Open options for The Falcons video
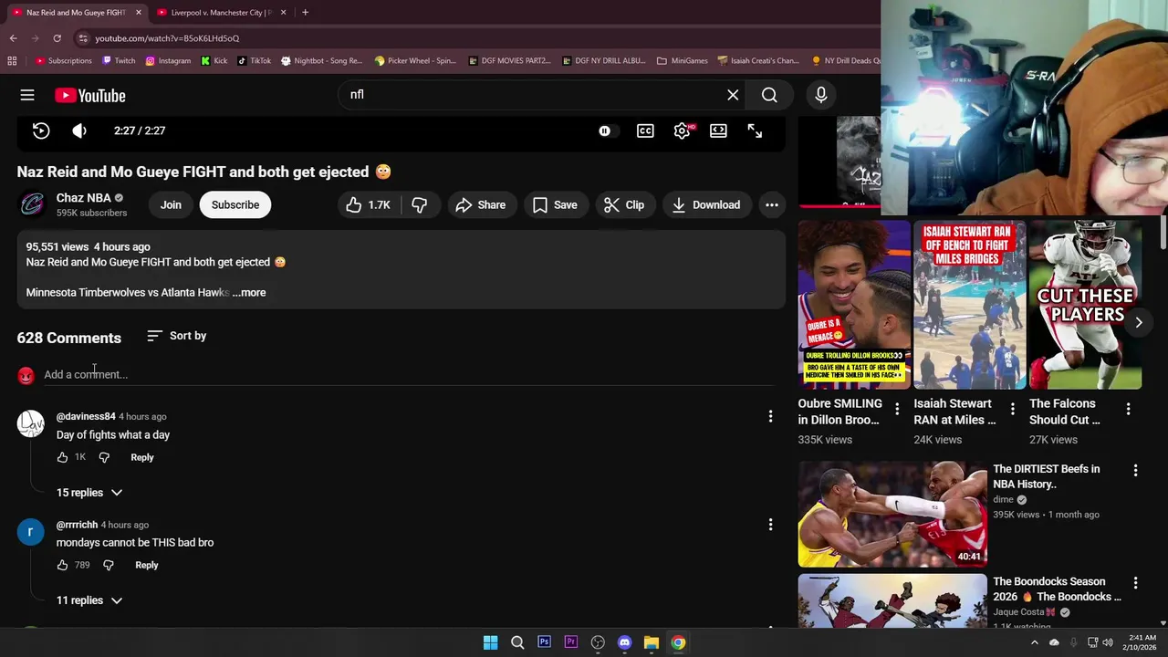The height and width of the screenshot is (657, 1168). 1128,409
